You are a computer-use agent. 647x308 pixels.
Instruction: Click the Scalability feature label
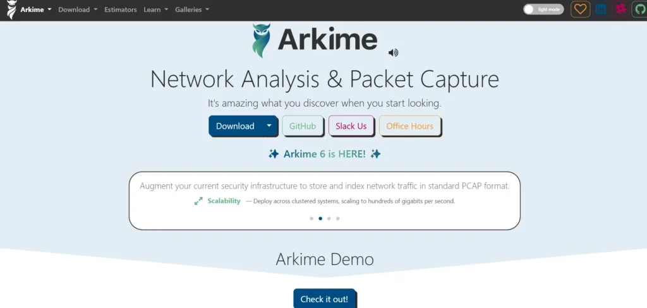[x=224, y=201]
